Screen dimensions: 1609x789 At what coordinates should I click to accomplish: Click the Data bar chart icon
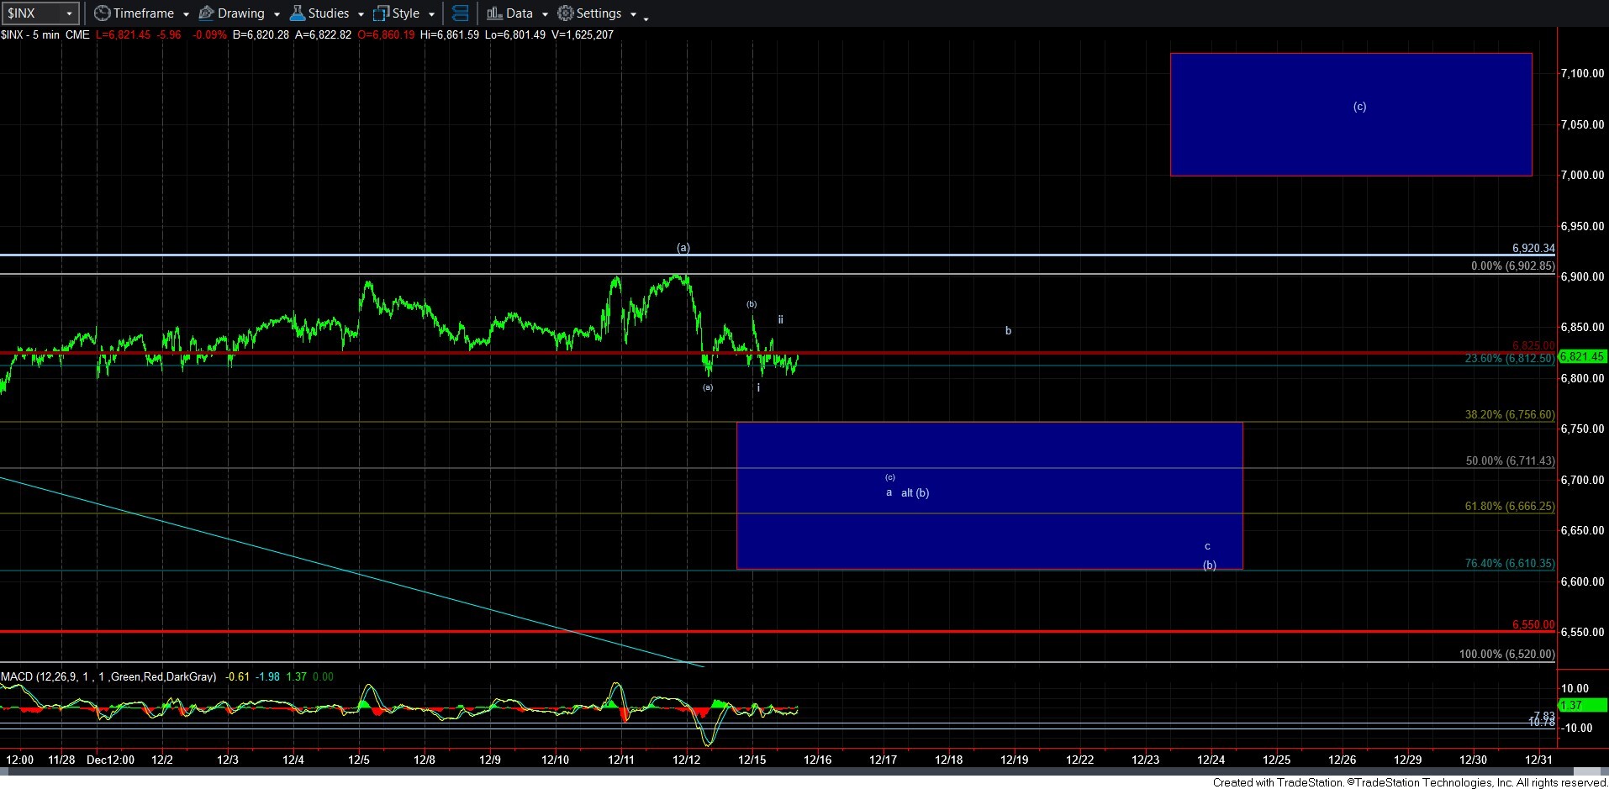tap(494, 13)
